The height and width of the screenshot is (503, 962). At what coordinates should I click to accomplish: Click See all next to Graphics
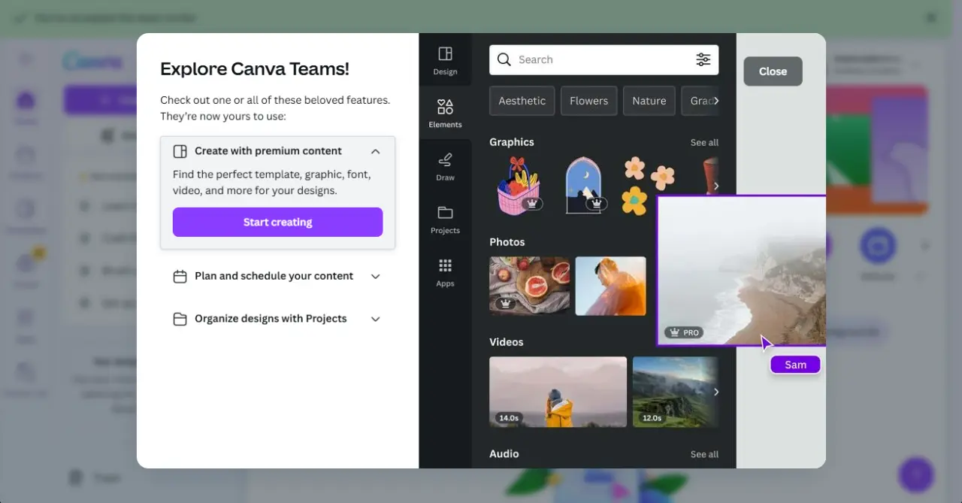(704, 142)
